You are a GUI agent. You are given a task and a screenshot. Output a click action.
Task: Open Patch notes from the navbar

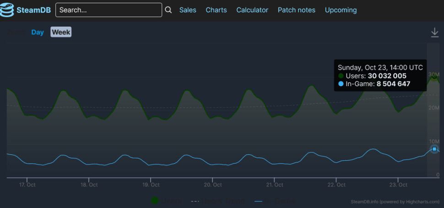297,10
